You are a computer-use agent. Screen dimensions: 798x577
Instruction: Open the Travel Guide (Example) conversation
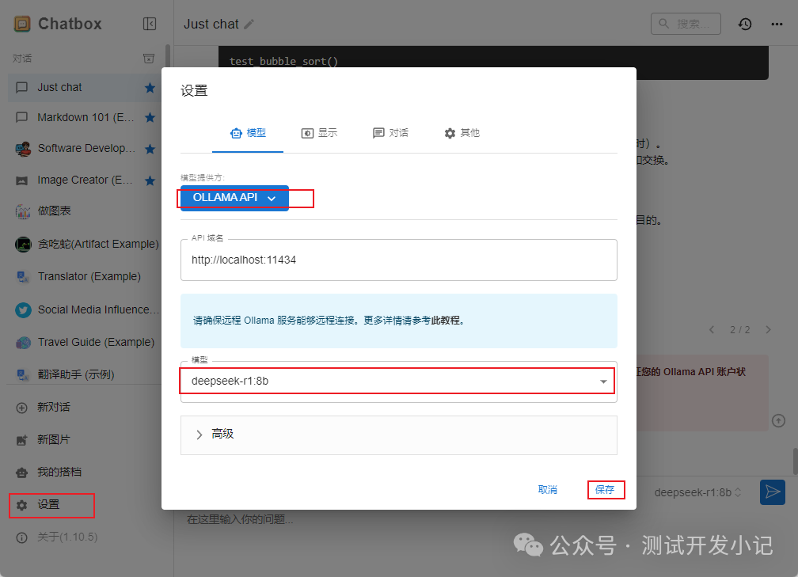coord(85,342)
